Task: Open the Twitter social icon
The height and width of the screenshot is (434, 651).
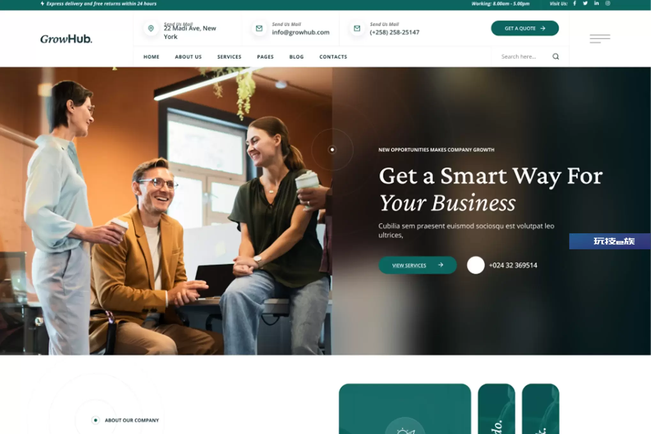Action: pos(585,3)
